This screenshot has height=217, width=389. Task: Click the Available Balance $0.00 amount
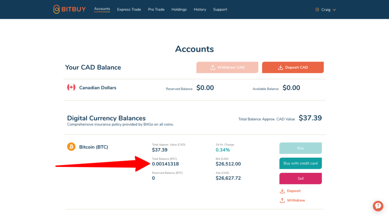291,88
